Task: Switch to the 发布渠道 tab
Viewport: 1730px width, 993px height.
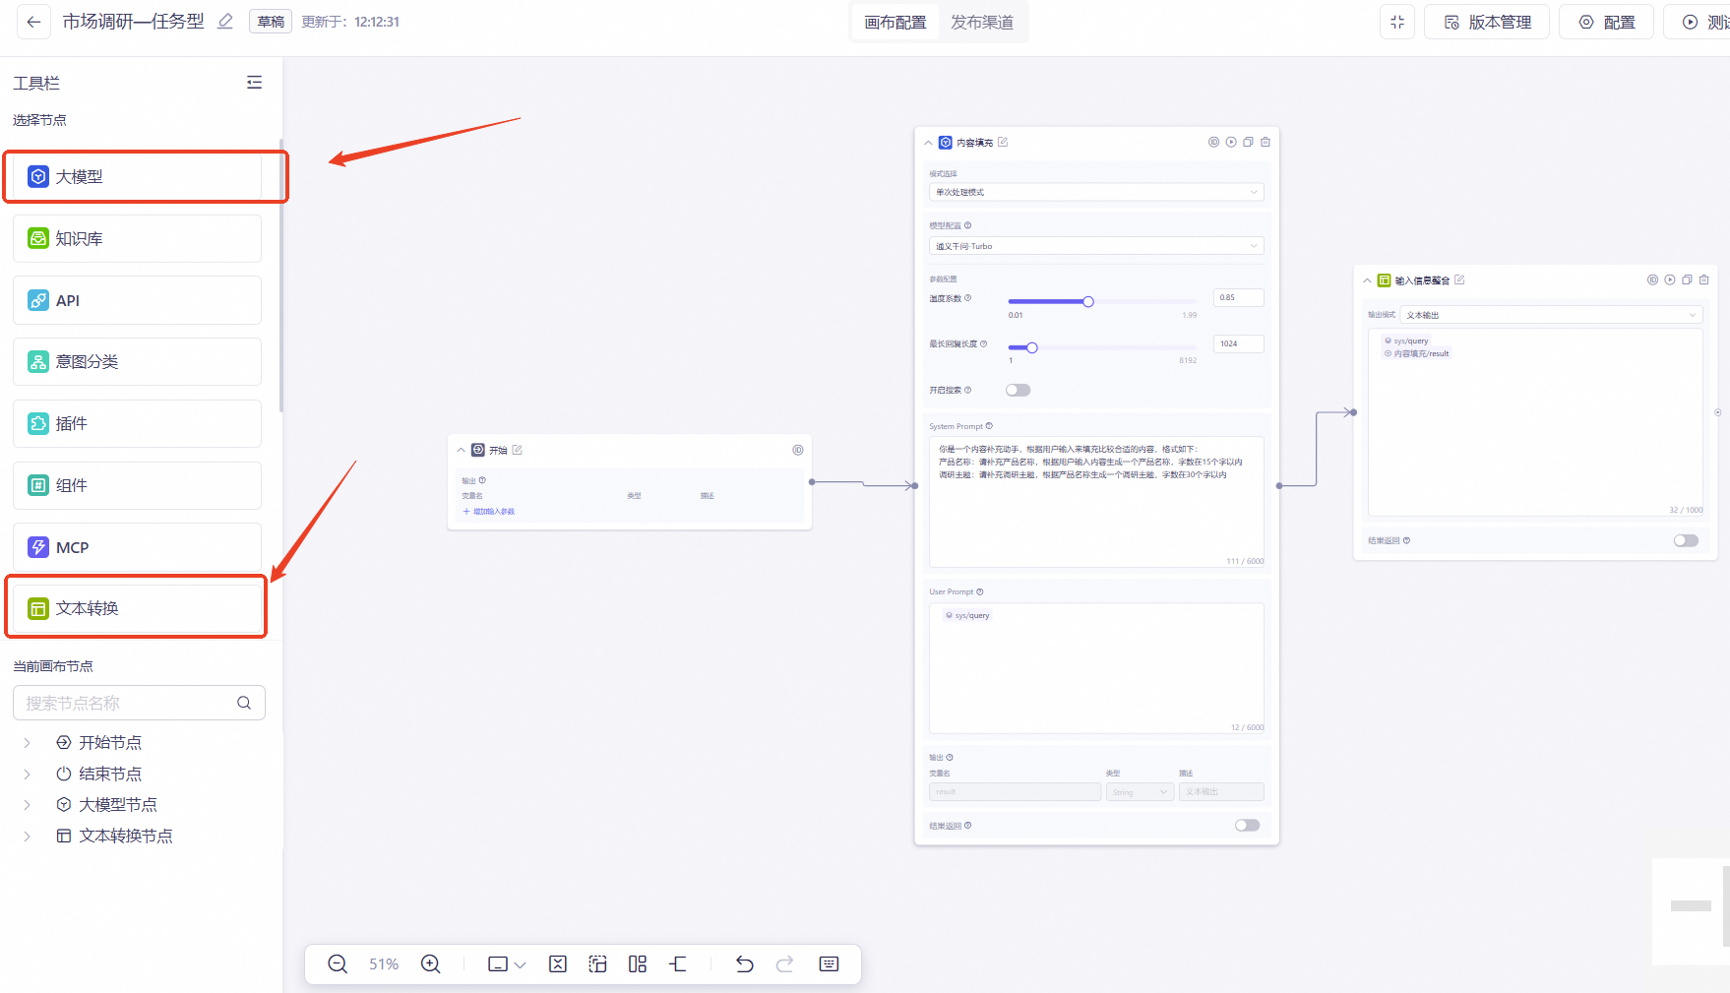Action: coord(982,22)
